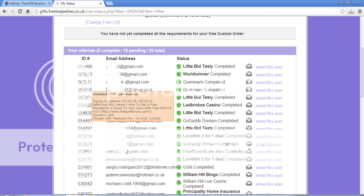Click envelope icon for referral 562317

249,82
